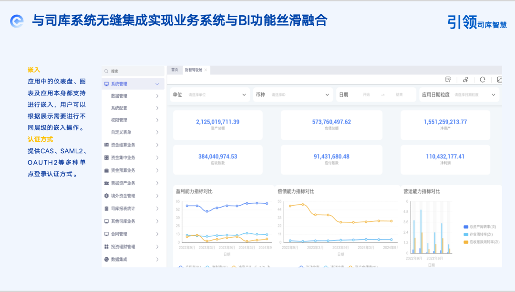The height and width of the screenshot is (292, 515).
Task: Open 数据管理 from the sidebar
Action: pos(120,95)
